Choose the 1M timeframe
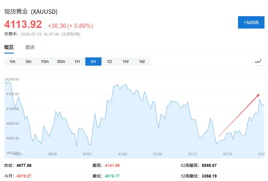This screenshot has width=268, height=181. pos(142,62)
